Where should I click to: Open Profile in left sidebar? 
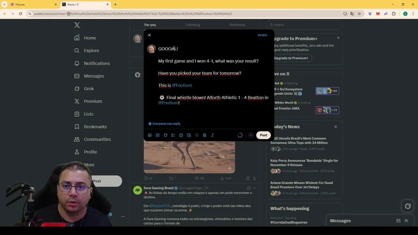click(86, 152)
